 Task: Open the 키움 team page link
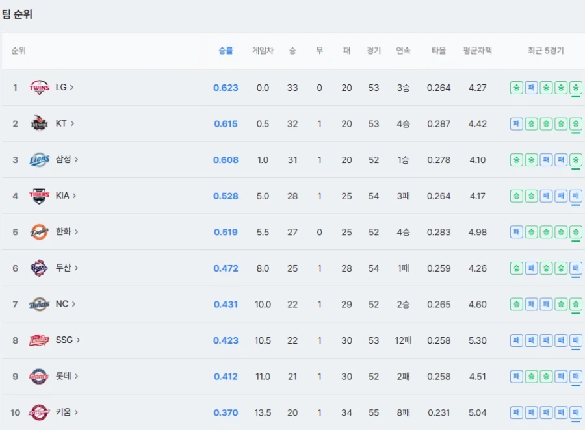(x=67, y=412)
